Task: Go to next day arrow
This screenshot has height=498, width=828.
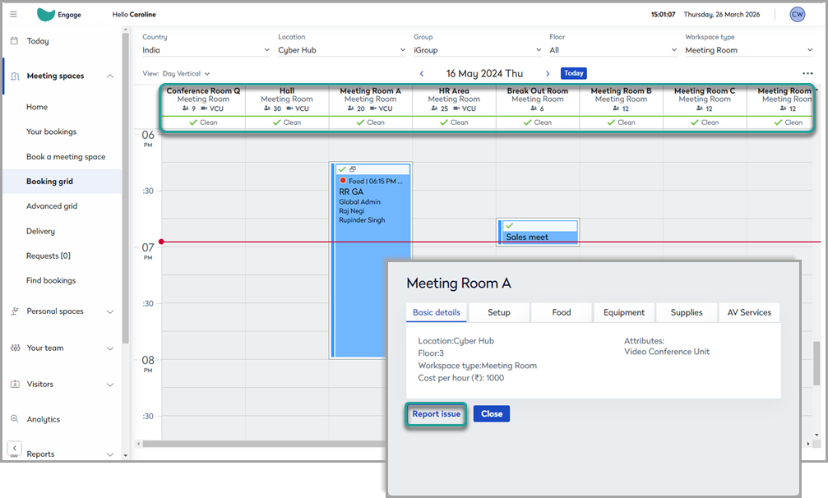Action: coord(548,73)
